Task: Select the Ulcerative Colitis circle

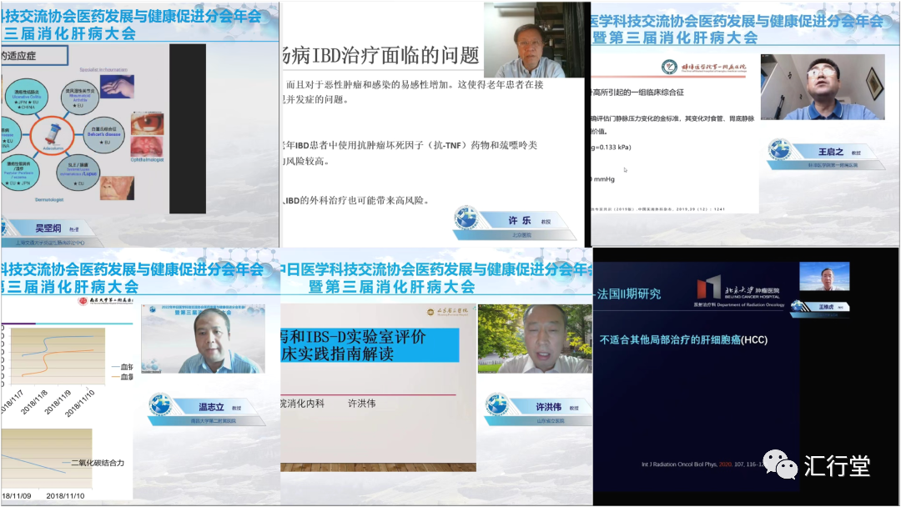Action: (x=26, y=98)
